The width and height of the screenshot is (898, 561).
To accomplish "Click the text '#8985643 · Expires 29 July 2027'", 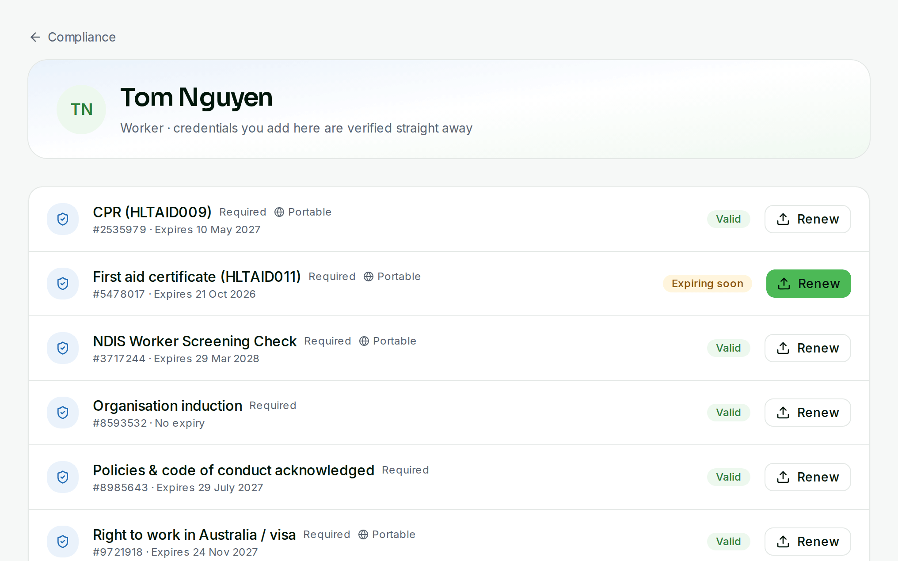I will (x=178, y=488).
